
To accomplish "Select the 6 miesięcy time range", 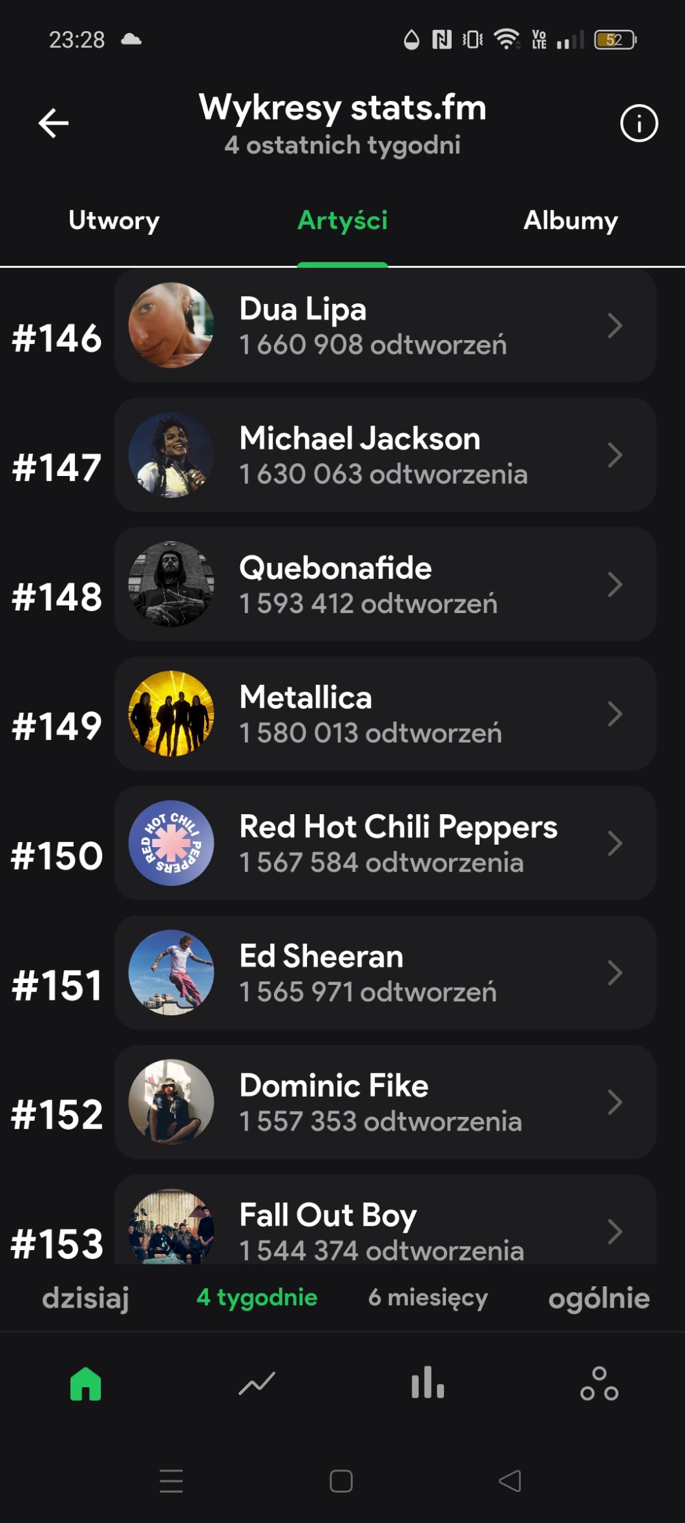I will [428, 1298].
